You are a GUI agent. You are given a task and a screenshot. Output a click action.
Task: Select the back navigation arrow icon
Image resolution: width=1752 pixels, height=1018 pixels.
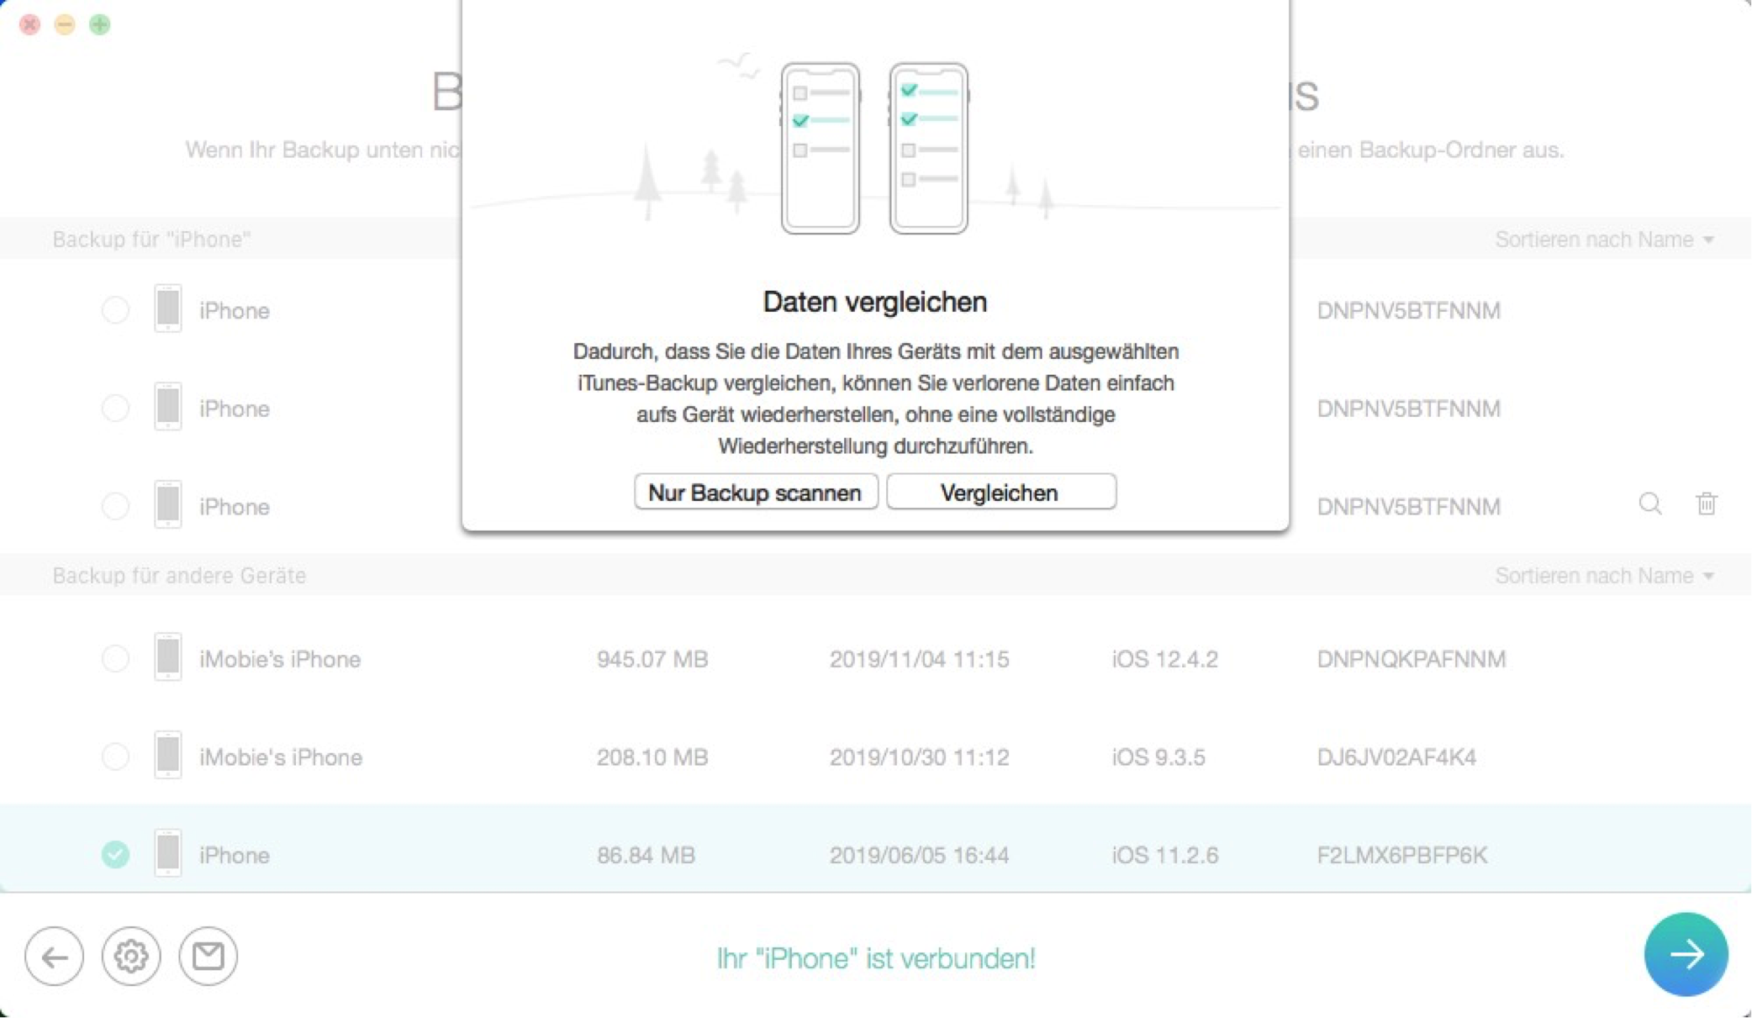(55, 956)
